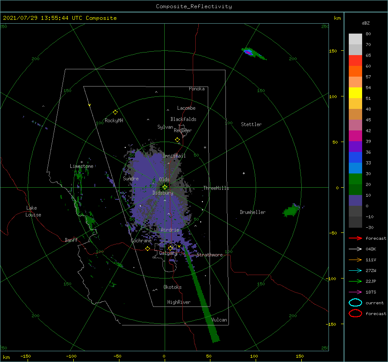This screenshot has height=362, width=388.
Task: Click the HighRiver city label
Action: click(179, 302)
